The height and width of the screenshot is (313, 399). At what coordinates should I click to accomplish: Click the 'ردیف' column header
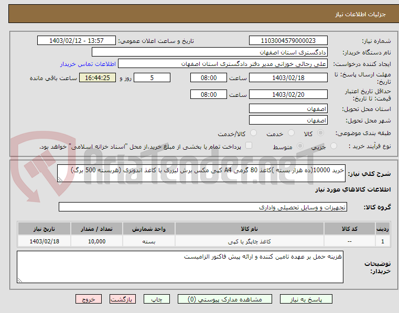click(382, 229)
